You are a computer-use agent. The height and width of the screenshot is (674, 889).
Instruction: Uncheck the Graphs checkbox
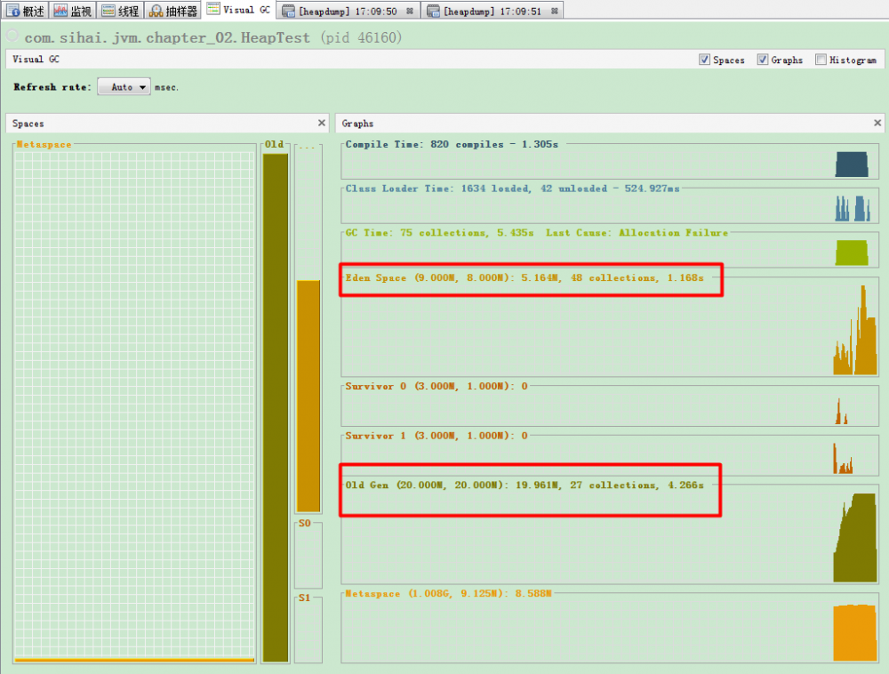(763, 60)
